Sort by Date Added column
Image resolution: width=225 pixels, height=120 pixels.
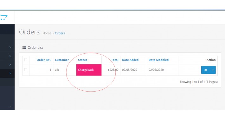(x=130, y=60)
